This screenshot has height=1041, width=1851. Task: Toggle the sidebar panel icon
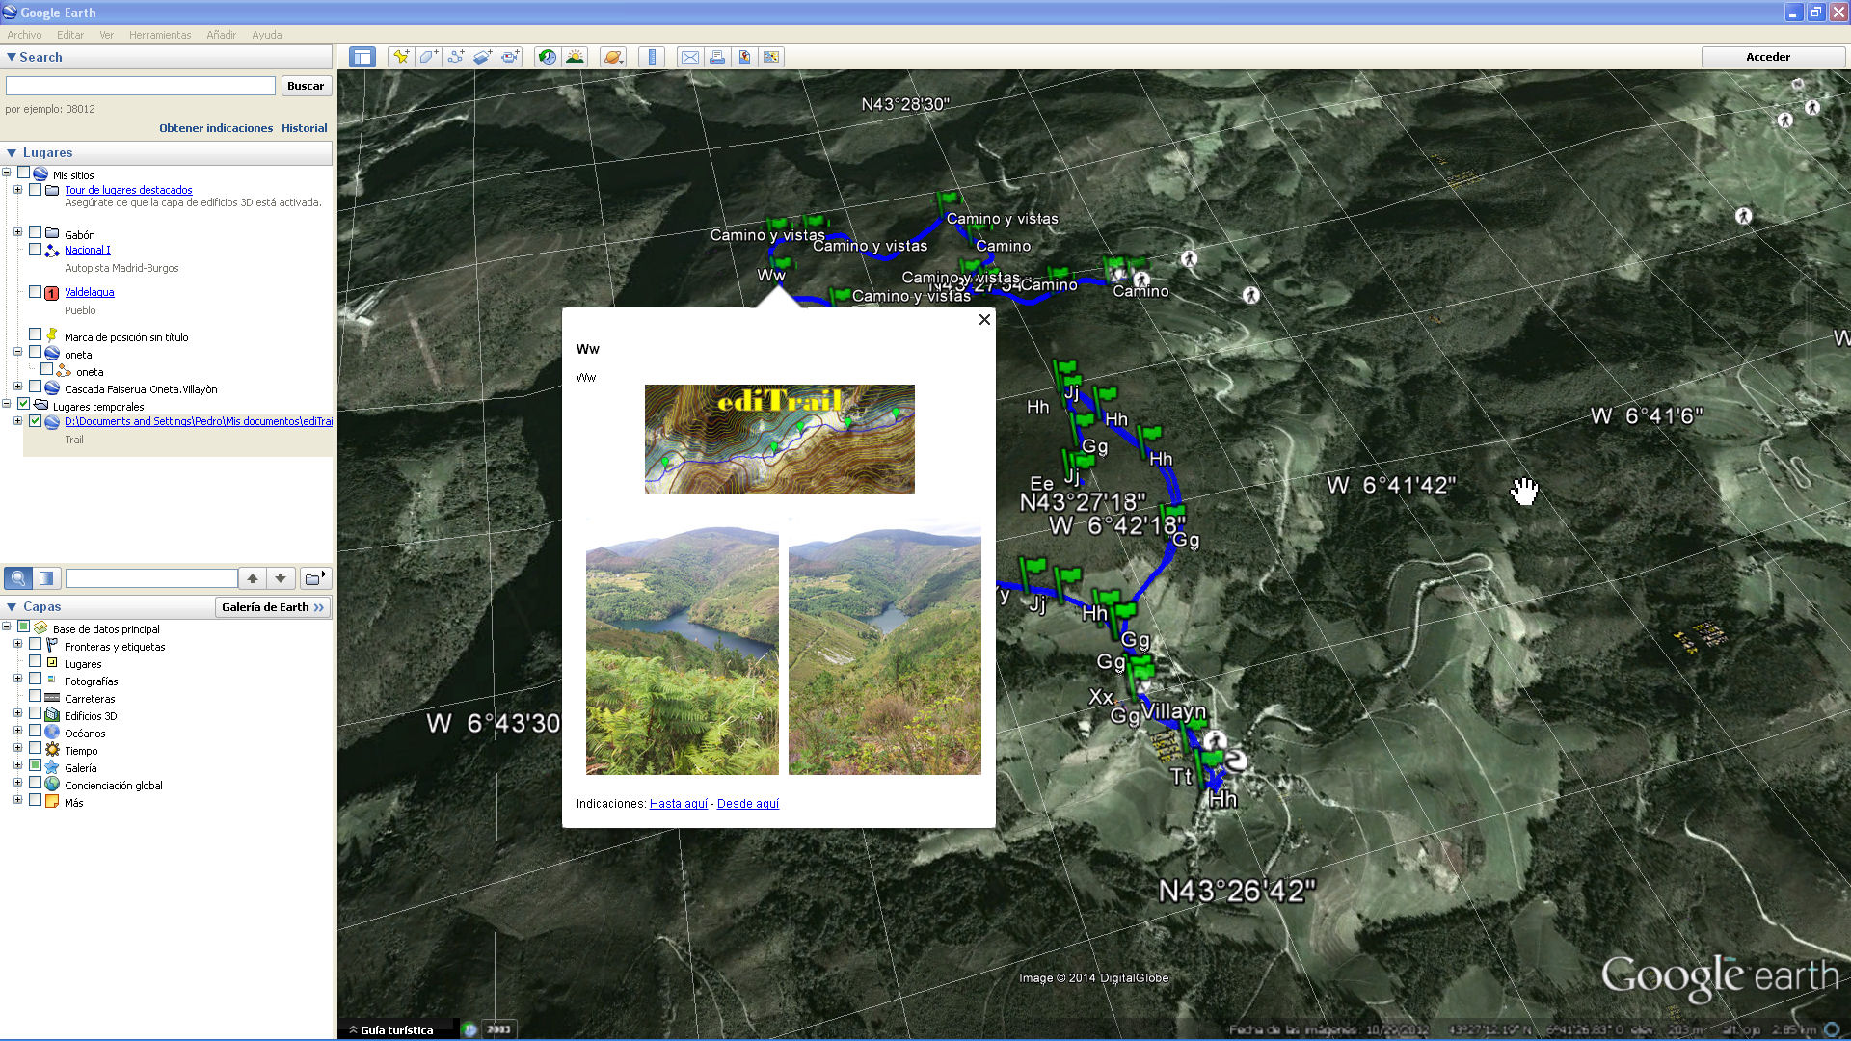point(362,57)
